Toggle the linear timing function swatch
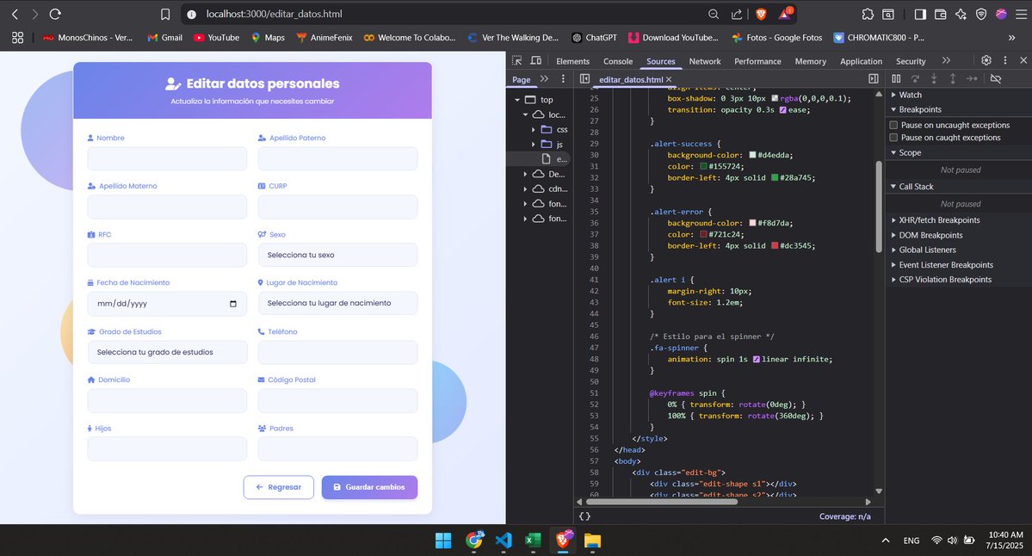The width and height of the screenshot is (1032, 556). tap(757, 359)
